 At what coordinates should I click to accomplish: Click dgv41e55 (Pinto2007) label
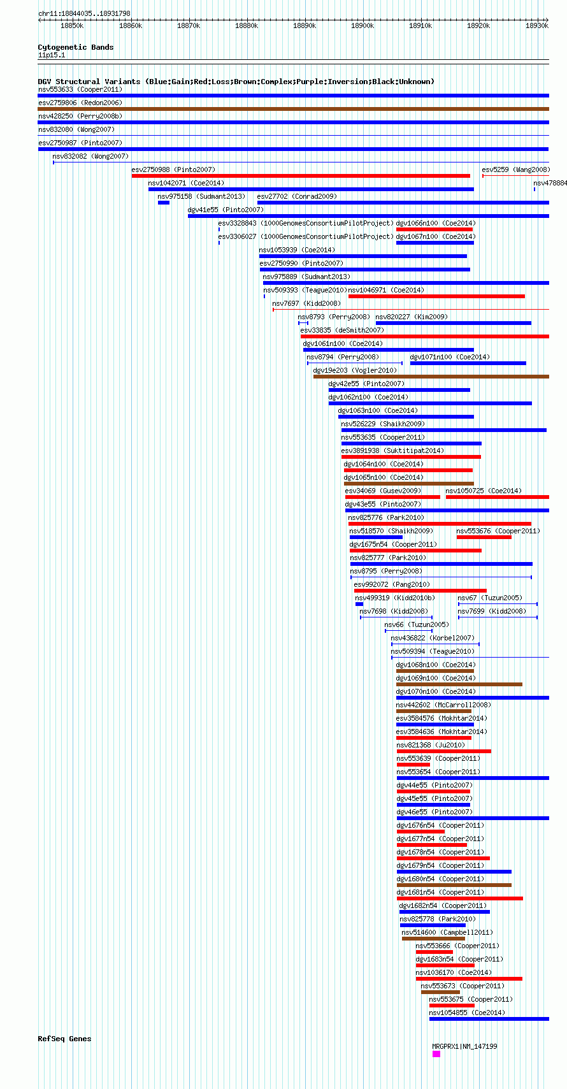(x=226, y=210)
